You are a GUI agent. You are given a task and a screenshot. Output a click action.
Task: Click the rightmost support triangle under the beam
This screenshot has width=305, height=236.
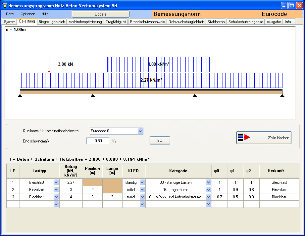click(282, 96)
